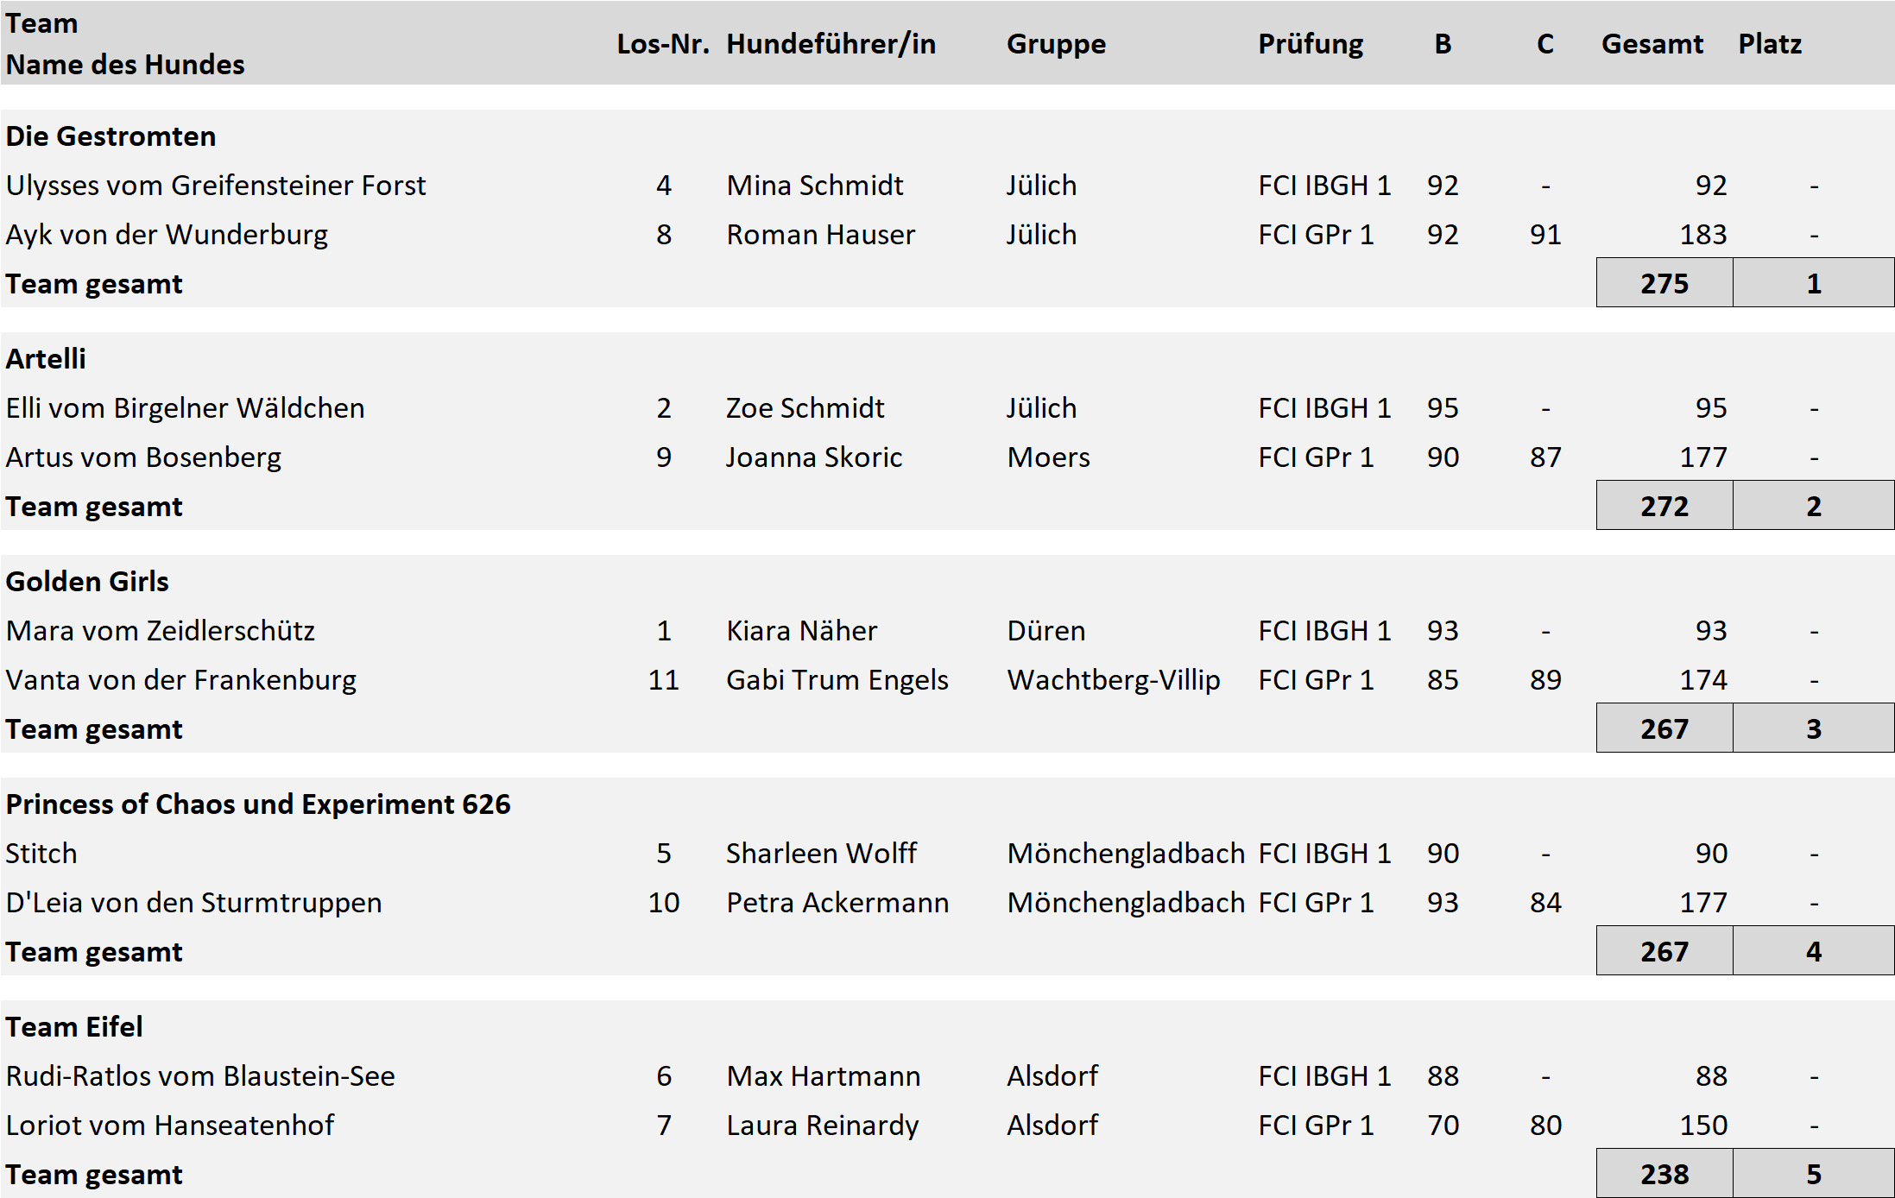
Task: Click the Wachtberg-Villip group cell
Action: pyautogui.click(x=1114, y=680)
